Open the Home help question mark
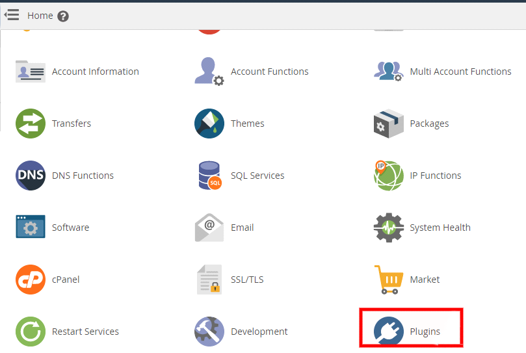This screenshot has width=526, height=353. point(63,16)
